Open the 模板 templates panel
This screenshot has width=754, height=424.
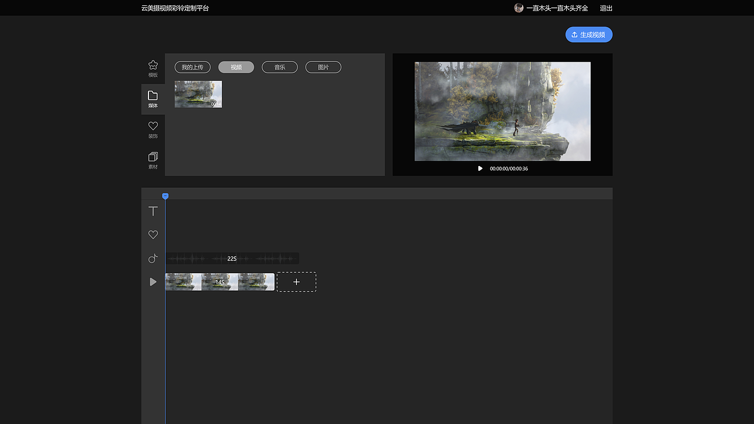[x=153, y=68]
